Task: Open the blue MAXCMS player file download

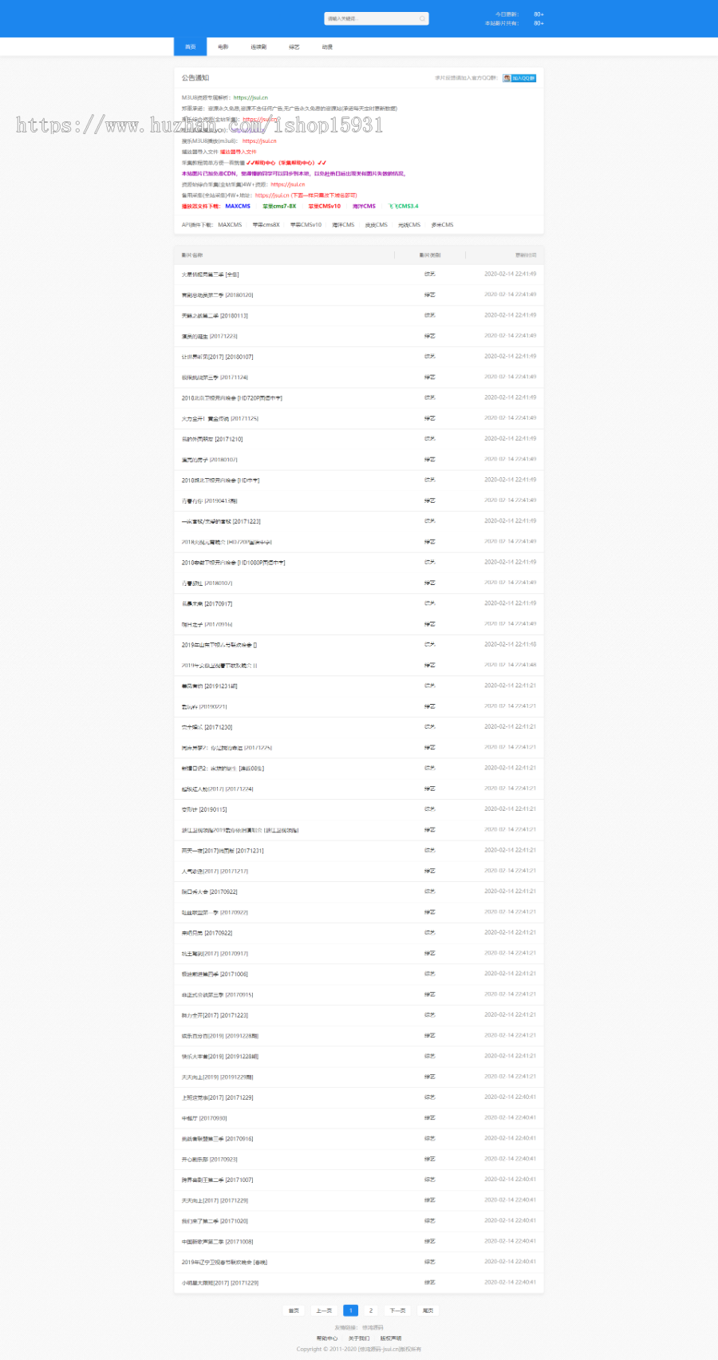Action: point(238,206)
